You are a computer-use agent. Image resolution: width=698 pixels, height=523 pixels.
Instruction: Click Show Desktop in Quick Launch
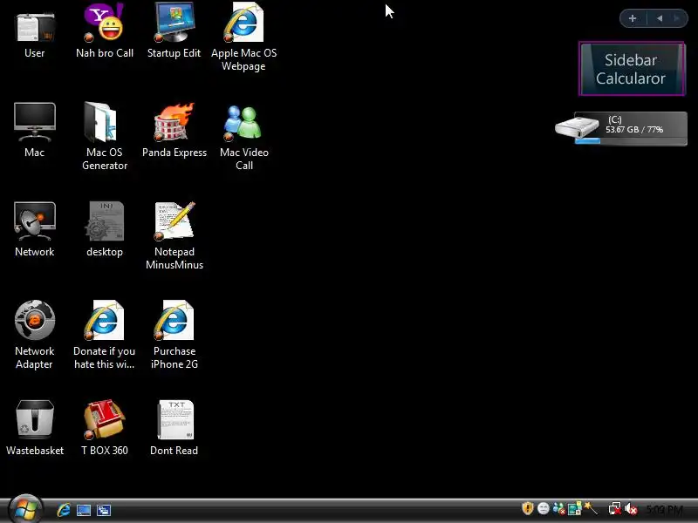click(x=83, y=510)
